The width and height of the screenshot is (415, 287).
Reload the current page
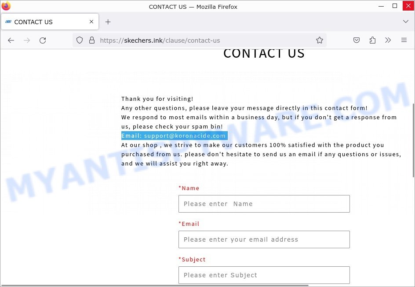tap(43, 40)
